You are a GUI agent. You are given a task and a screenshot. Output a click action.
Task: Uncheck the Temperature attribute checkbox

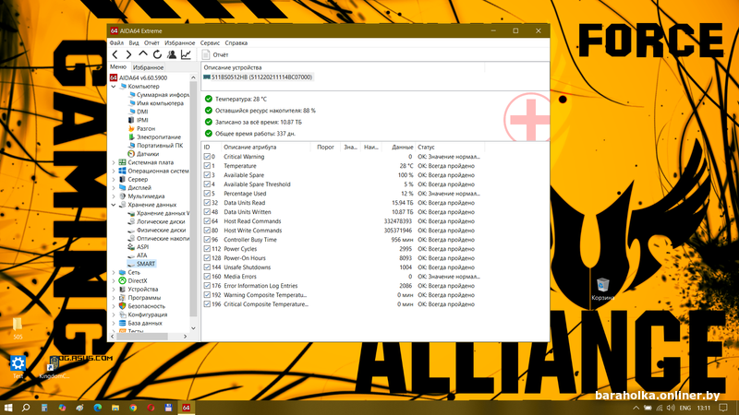pos(207,166)
